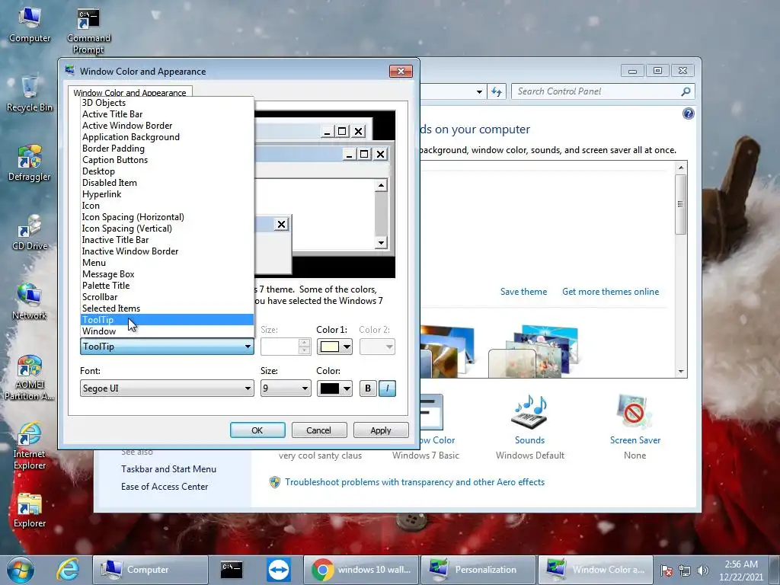The height and width of the screenshot is (585, 780).
Task: Open the font Size dropdown showing 9
Action: pos(286,388)
